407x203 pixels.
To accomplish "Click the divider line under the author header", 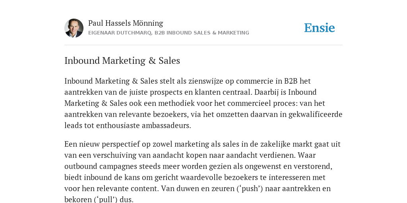I will click(203, 45).
